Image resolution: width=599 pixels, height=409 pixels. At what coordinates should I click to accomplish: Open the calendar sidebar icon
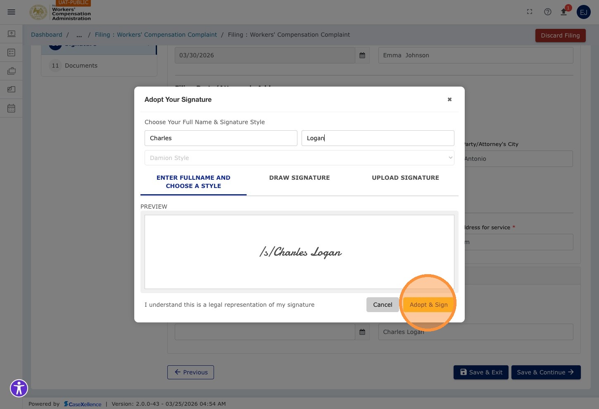11,108
